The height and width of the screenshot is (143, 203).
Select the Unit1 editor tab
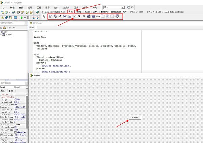pos(32,27)
